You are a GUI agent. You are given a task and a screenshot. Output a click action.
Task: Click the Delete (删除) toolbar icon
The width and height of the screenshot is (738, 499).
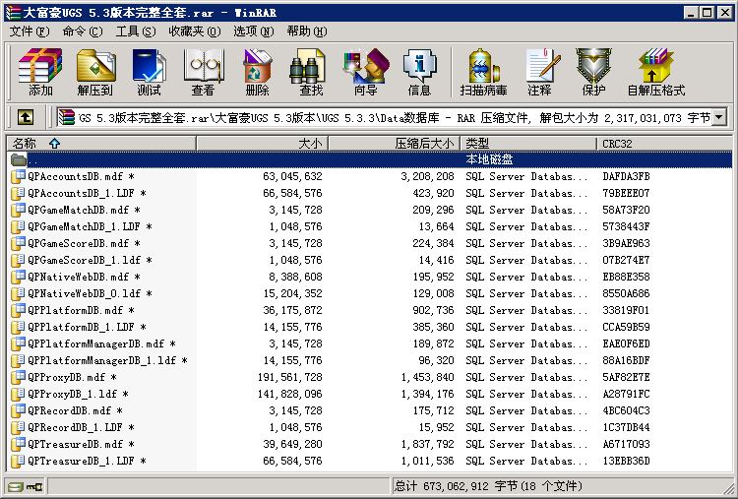pyautogui.click(x=257, y=72)
